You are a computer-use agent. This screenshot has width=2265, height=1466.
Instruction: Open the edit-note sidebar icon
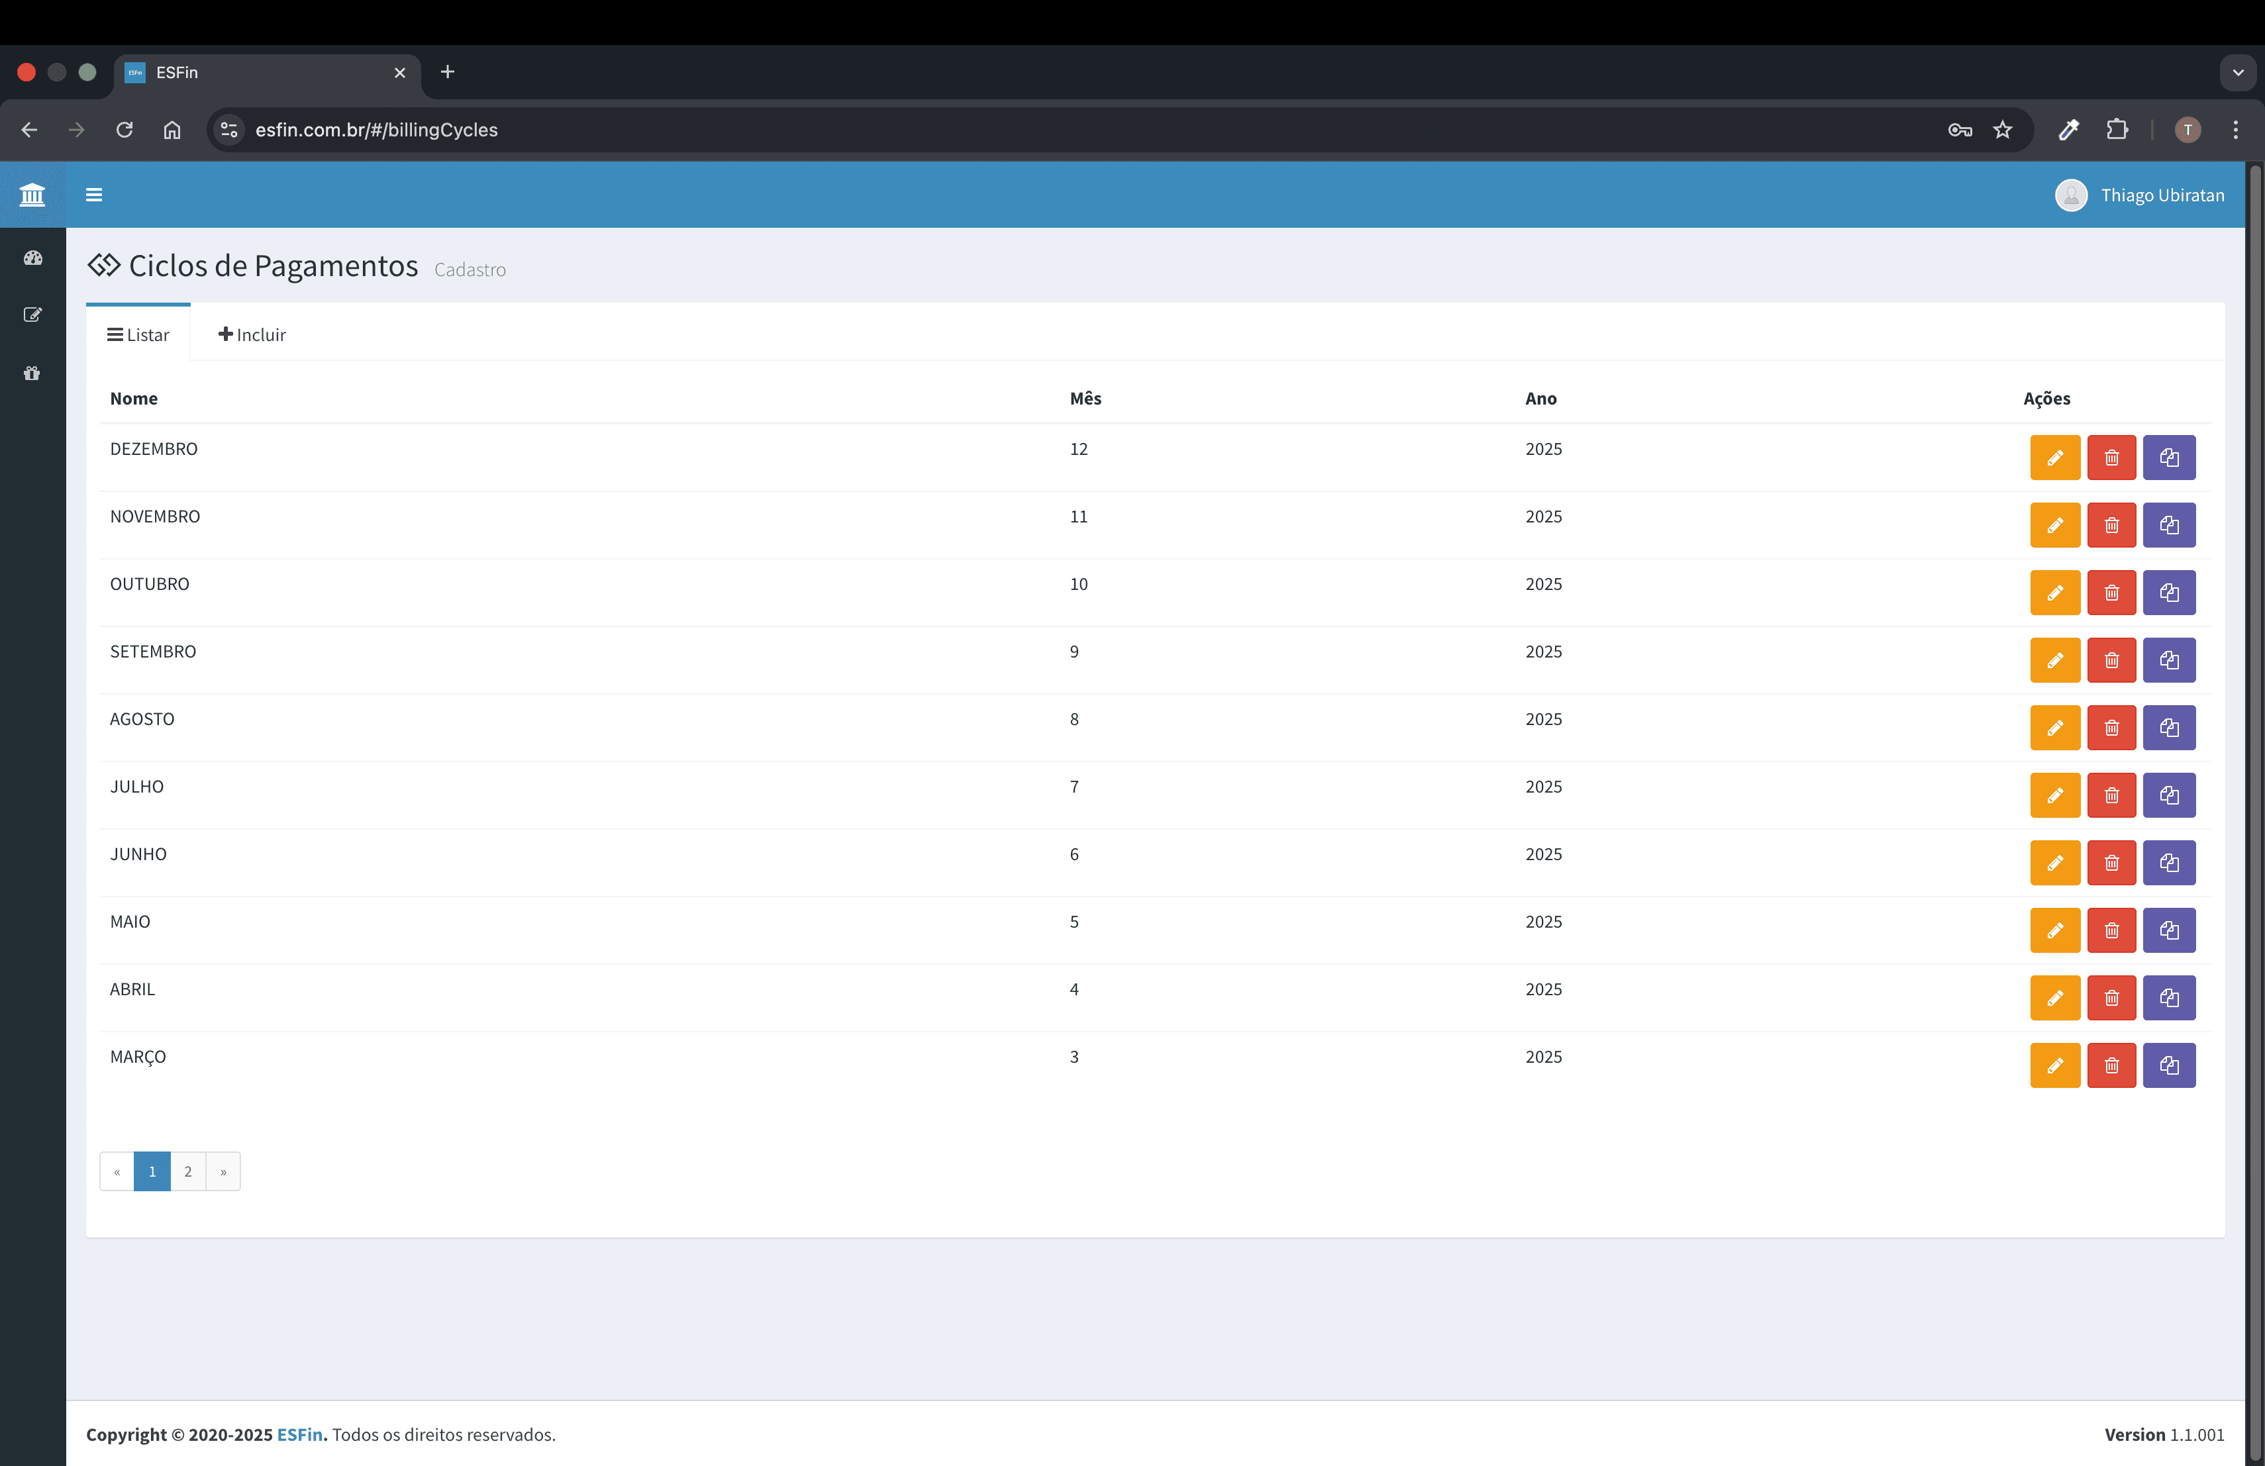pyautogui.click(x=32, y=315)
